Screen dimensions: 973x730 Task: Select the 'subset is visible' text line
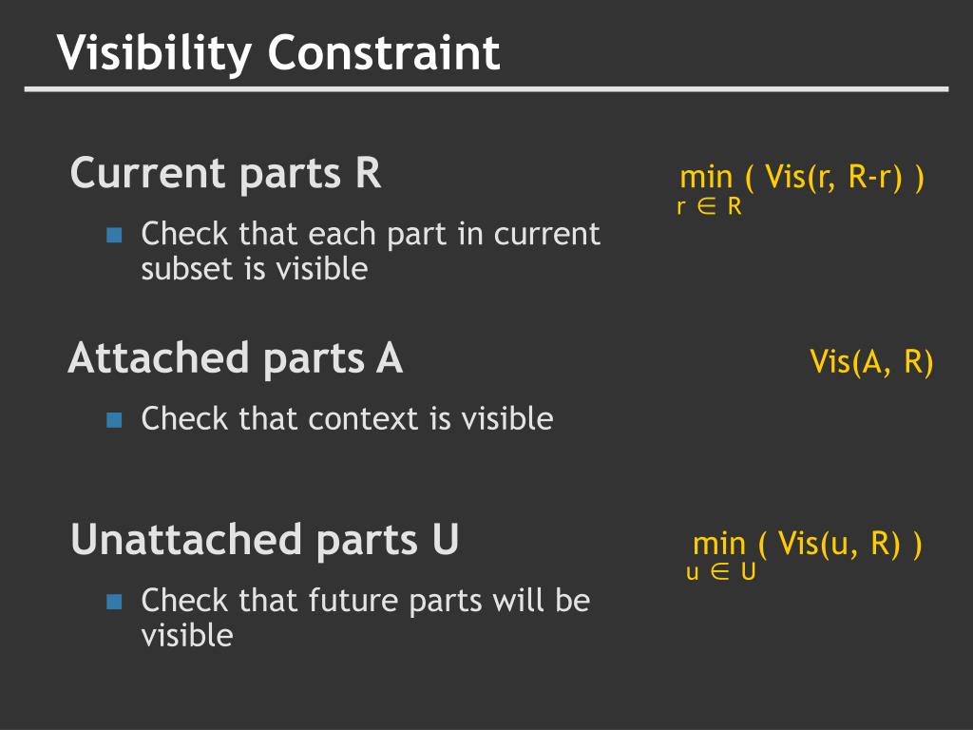click(255, 269)
